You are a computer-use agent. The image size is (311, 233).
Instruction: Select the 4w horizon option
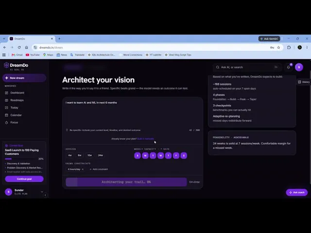pyautogui.click(x=70, y=155)
